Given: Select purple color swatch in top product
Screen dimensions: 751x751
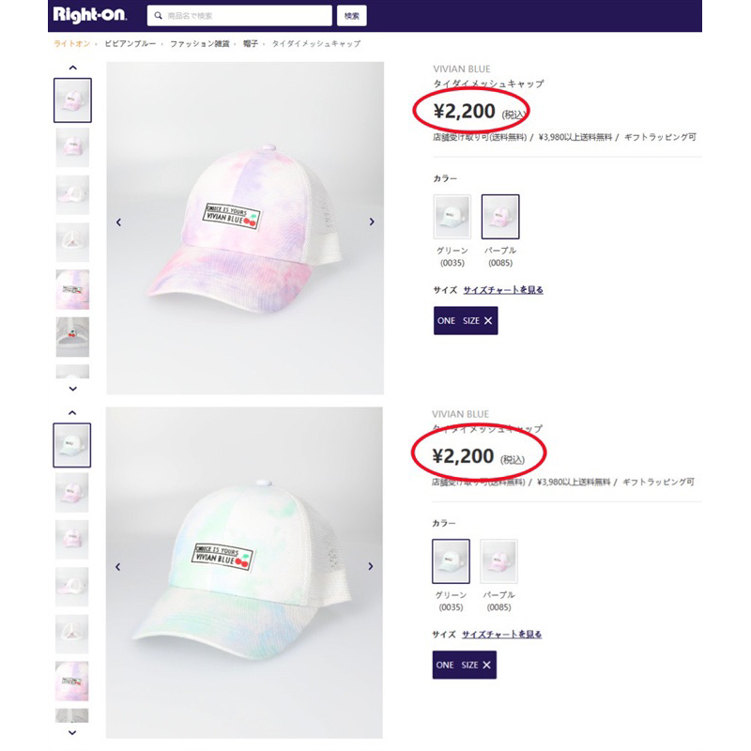Looking at the screenshot, I should (x=499, y=217).
